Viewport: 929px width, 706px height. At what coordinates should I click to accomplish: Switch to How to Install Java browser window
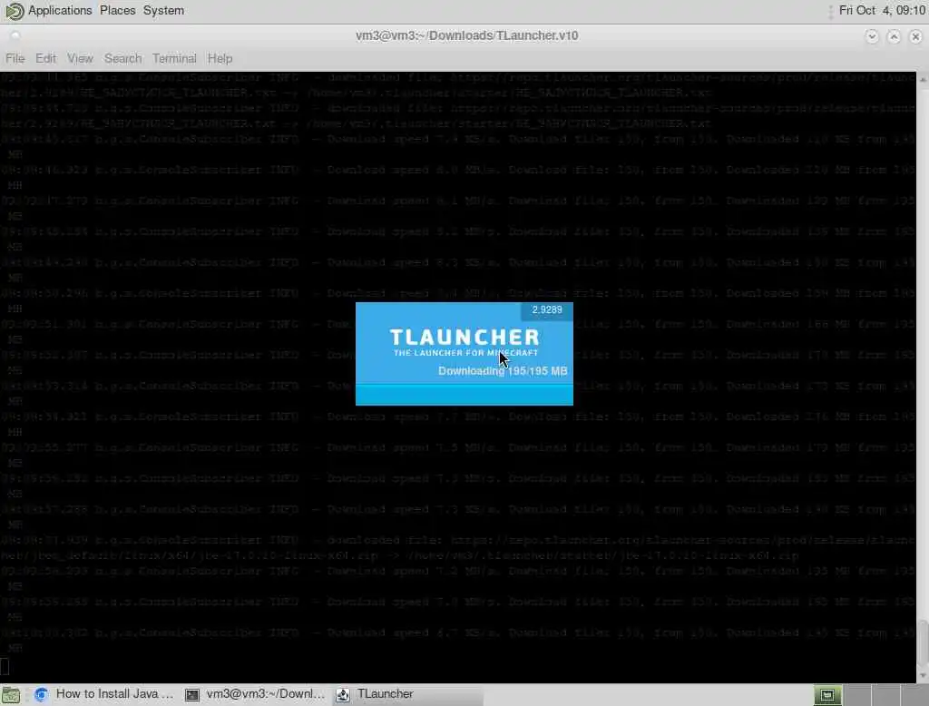pyautogui.click(x=103, y=694)
